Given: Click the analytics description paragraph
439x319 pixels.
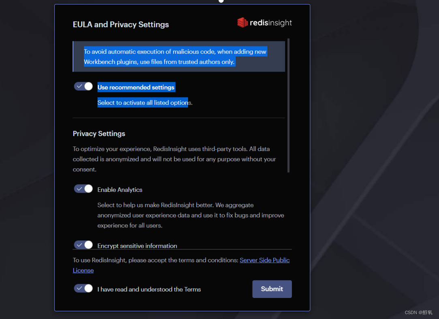Looking at the screenshot, I should point(191,215).
